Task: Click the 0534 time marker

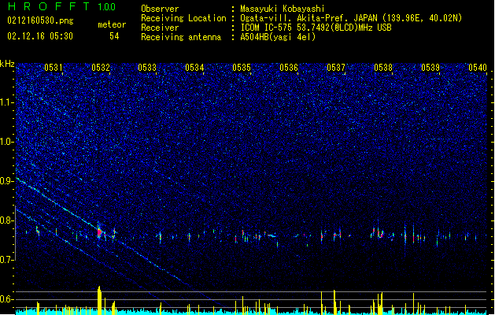Action: 194,68
